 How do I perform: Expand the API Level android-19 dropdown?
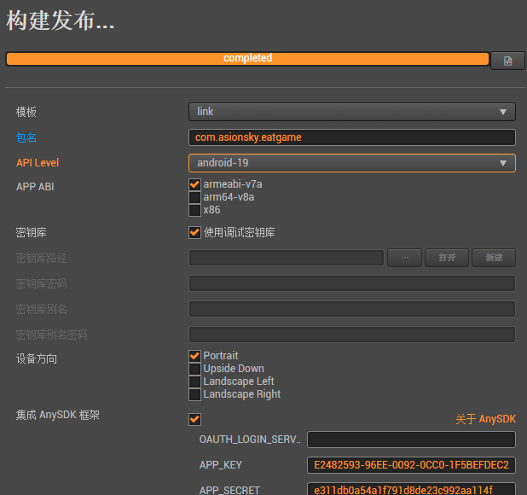pyautogui.click(x=352, y=163)
